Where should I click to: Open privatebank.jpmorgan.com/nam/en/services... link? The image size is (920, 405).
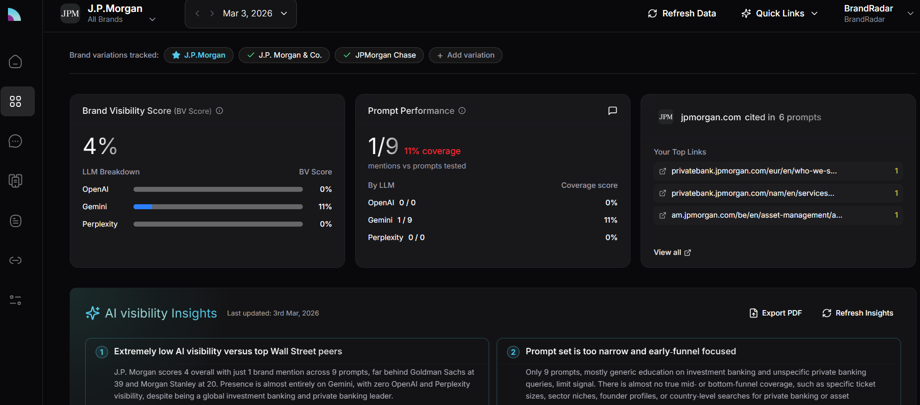tap(778, 193)
